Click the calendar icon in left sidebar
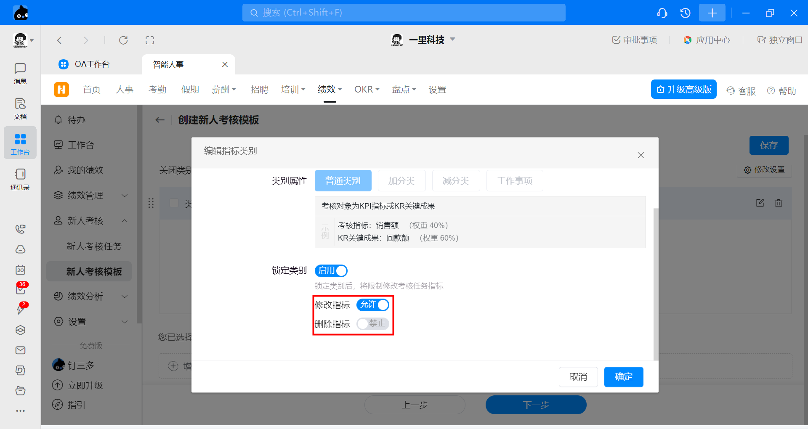Image resolution: width=808 pixels, height=429 pixels. [20, 270]
